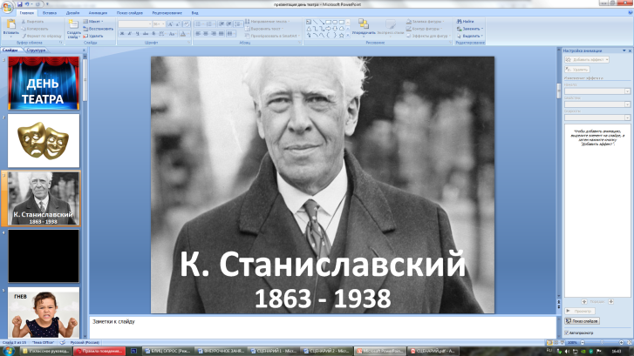
Task: Click the Создать слайд new slide icon
Action: coord(74,27)
